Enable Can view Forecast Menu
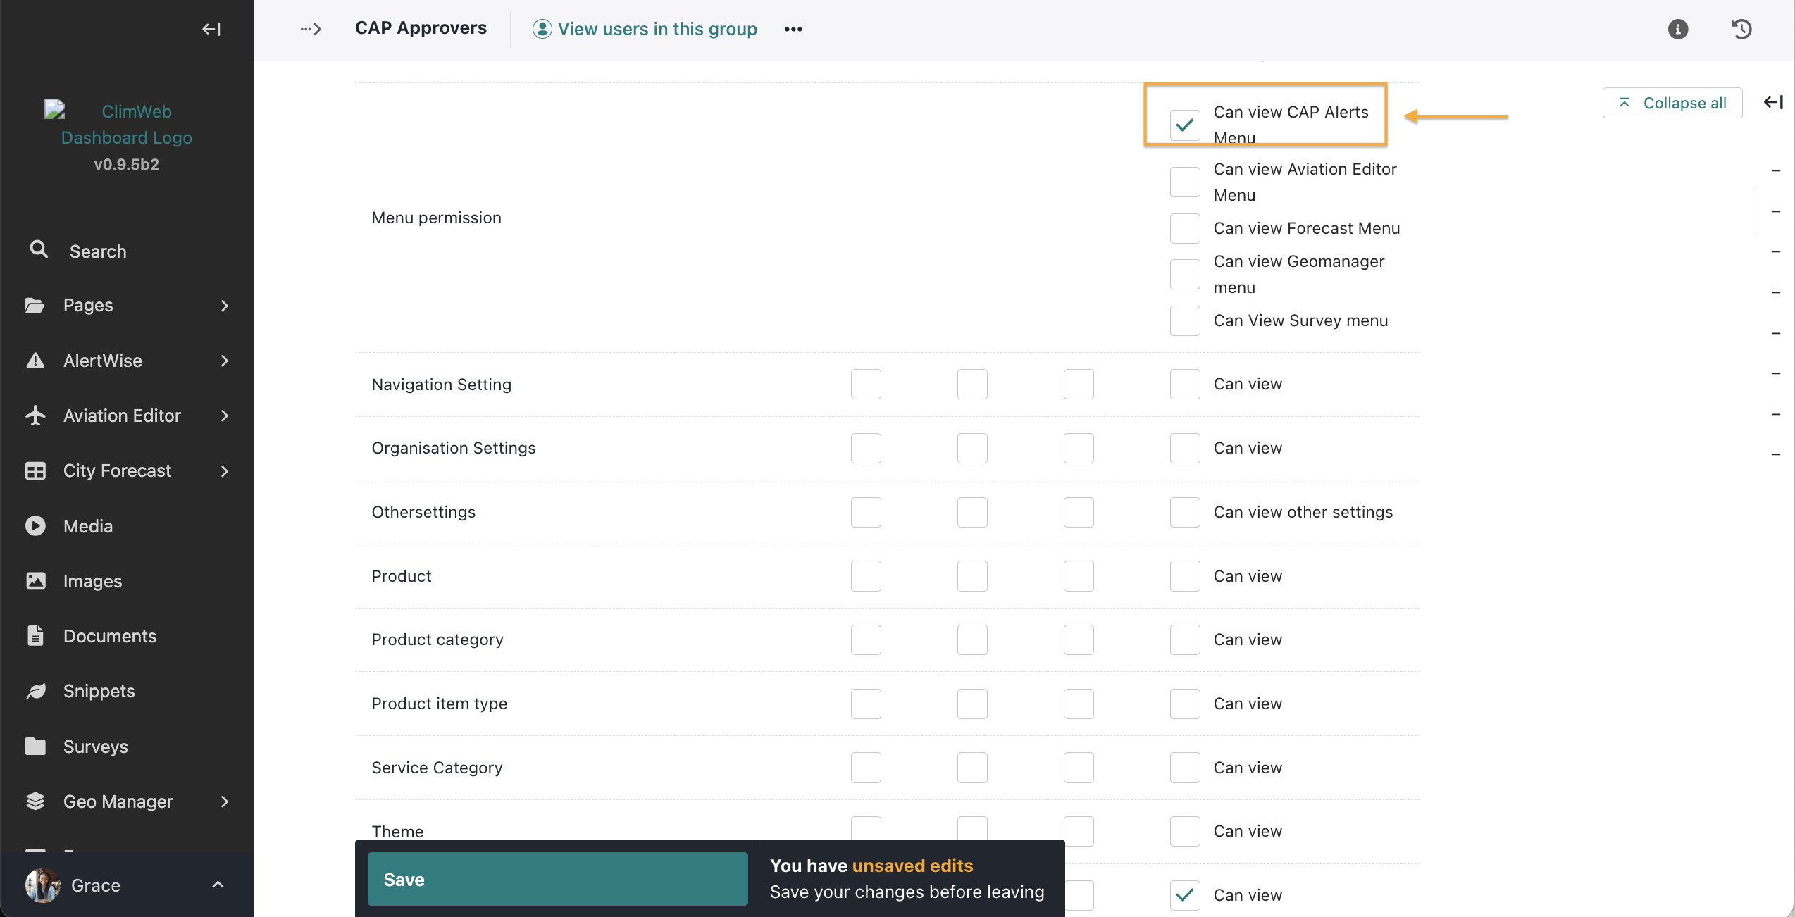Image resolution: width=1795 pixels, height=917 pixels. point(1185,228)
